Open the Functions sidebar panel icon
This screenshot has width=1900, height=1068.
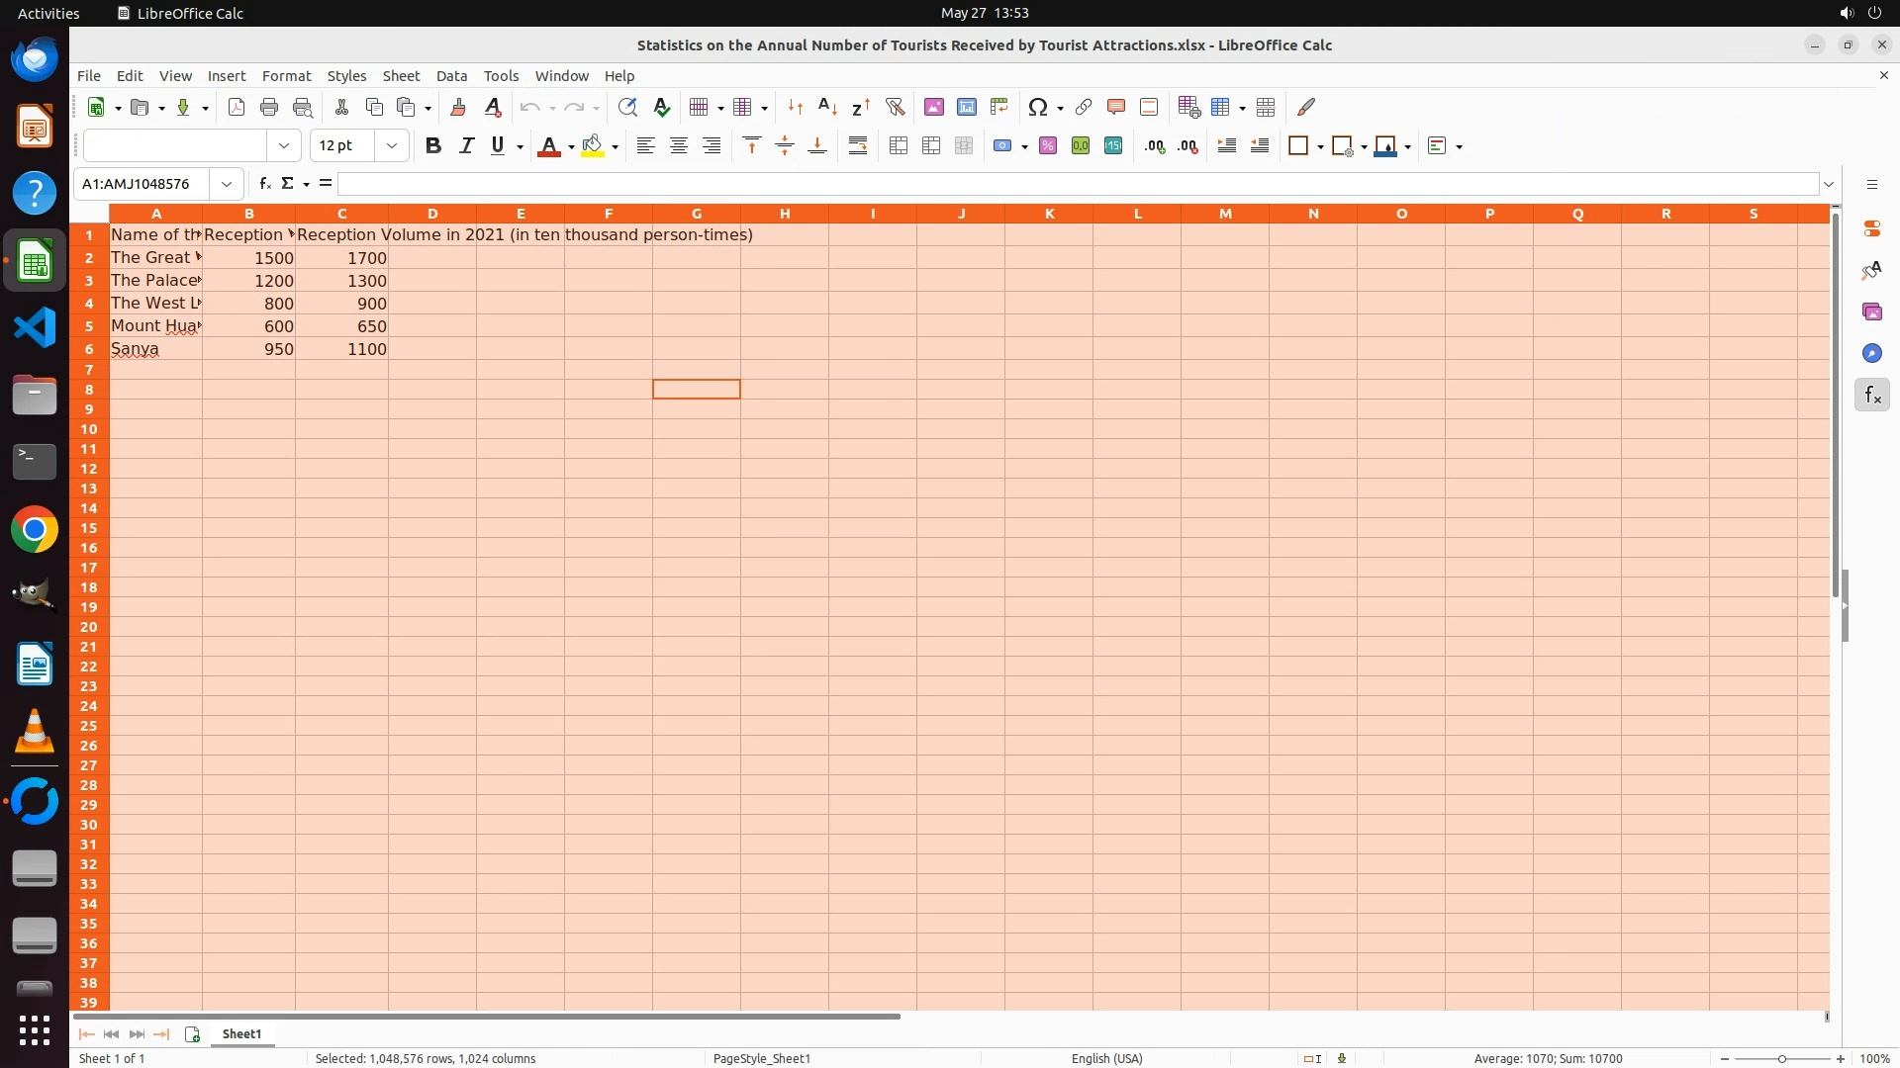pos(1871,396)
